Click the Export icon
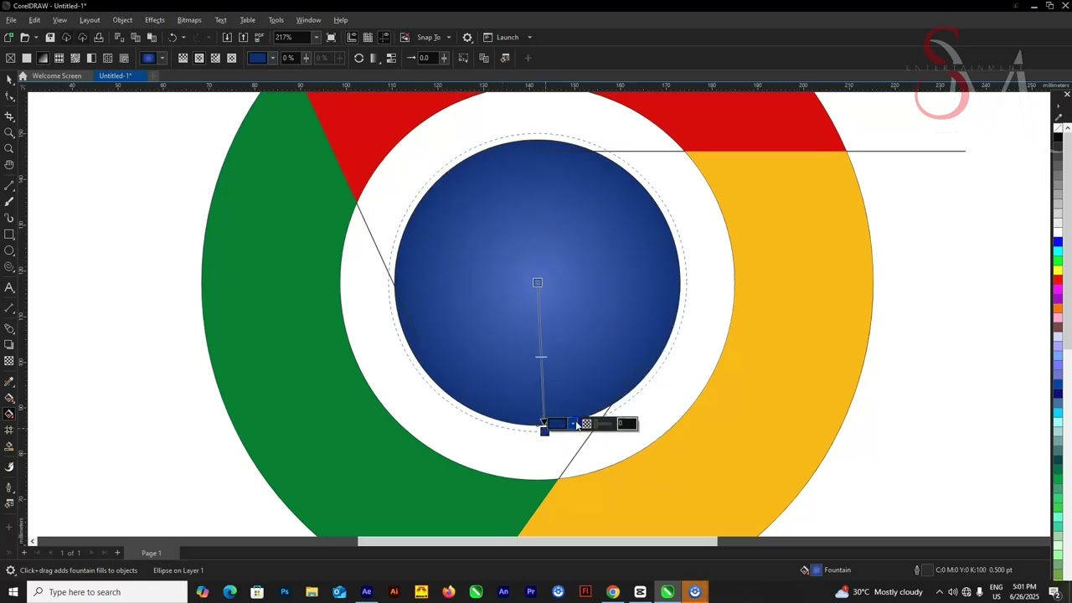 (243, 38)
